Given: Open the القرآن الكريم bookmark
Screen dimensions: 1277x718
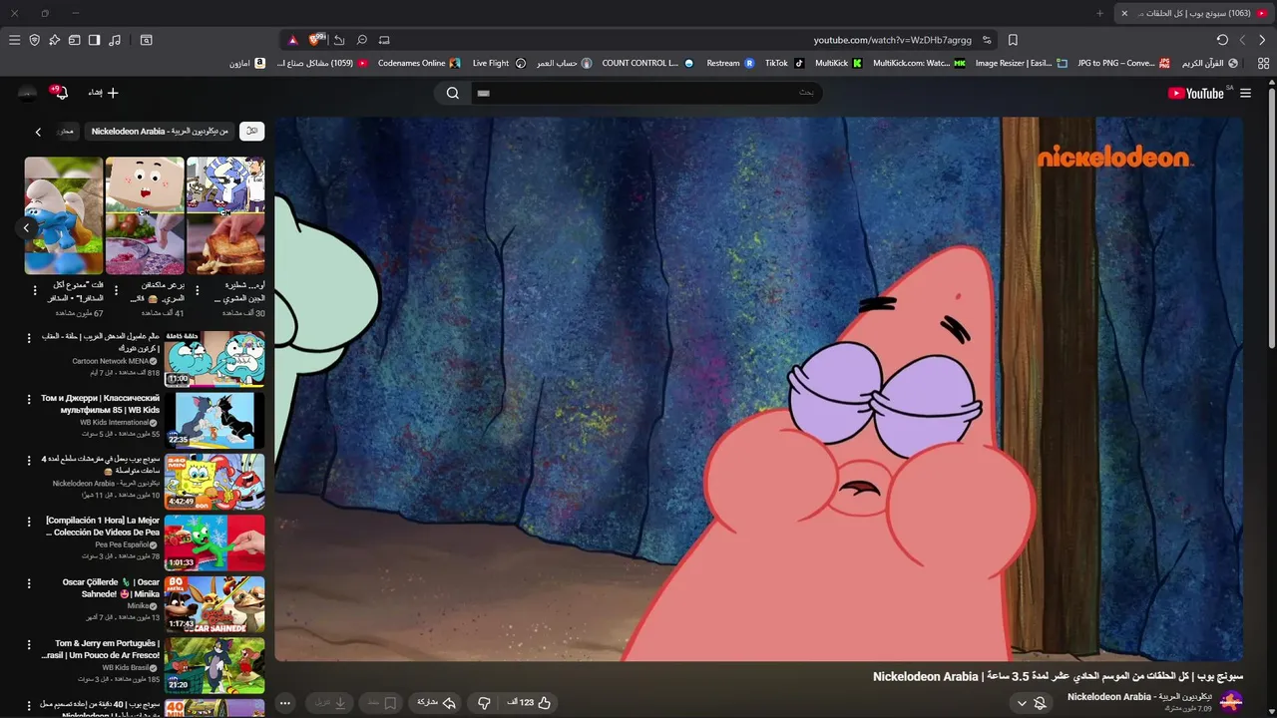Looking at the screenshot, I should pos(1210,63).
